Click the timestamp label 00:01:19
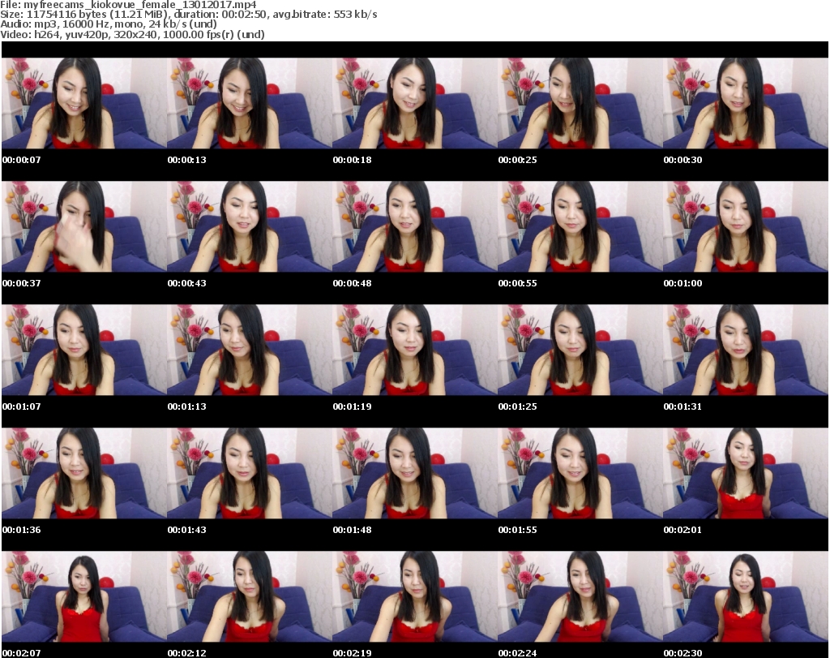Image resolution: width=830 pixels, height=658 pixels. tap(352, 406)
